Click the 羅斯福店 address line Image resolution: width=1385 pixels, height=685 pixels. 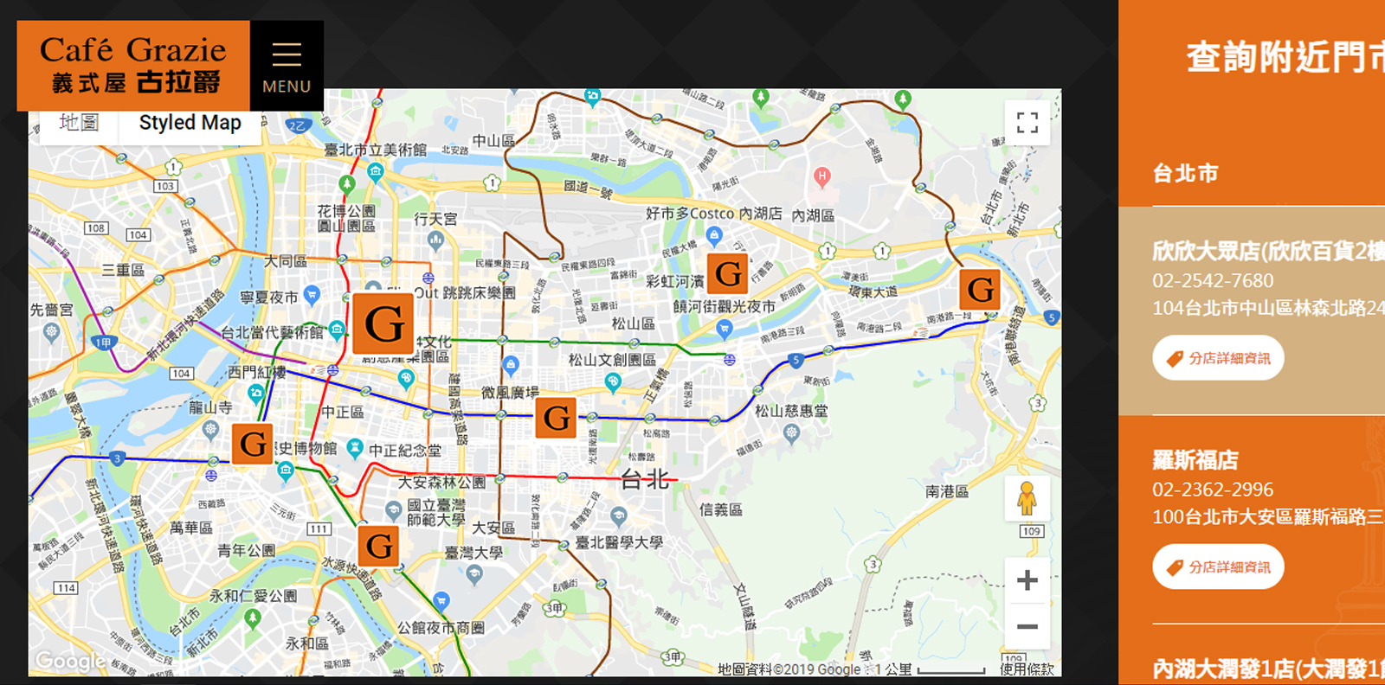(1268, 516)
